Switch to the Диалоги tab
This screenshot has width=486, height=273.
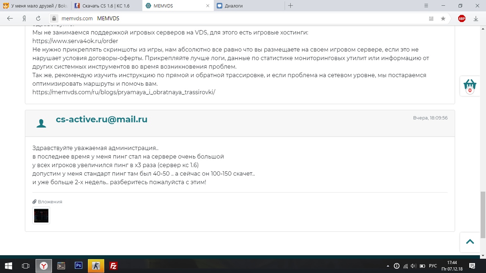click(x=249, y=6)
